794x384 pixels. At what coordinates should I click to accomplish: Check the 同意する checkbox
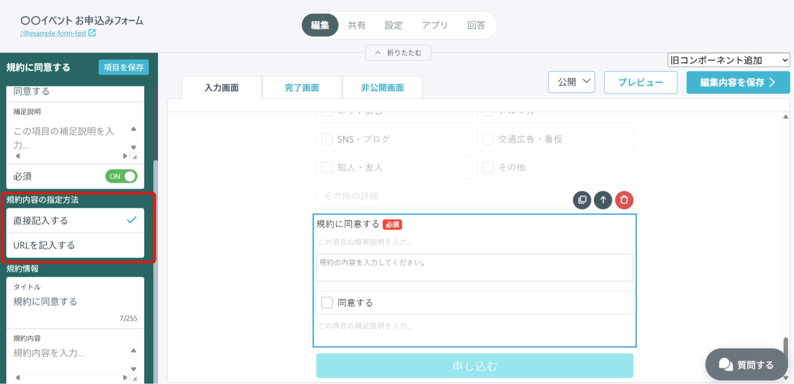pos(327,303)
